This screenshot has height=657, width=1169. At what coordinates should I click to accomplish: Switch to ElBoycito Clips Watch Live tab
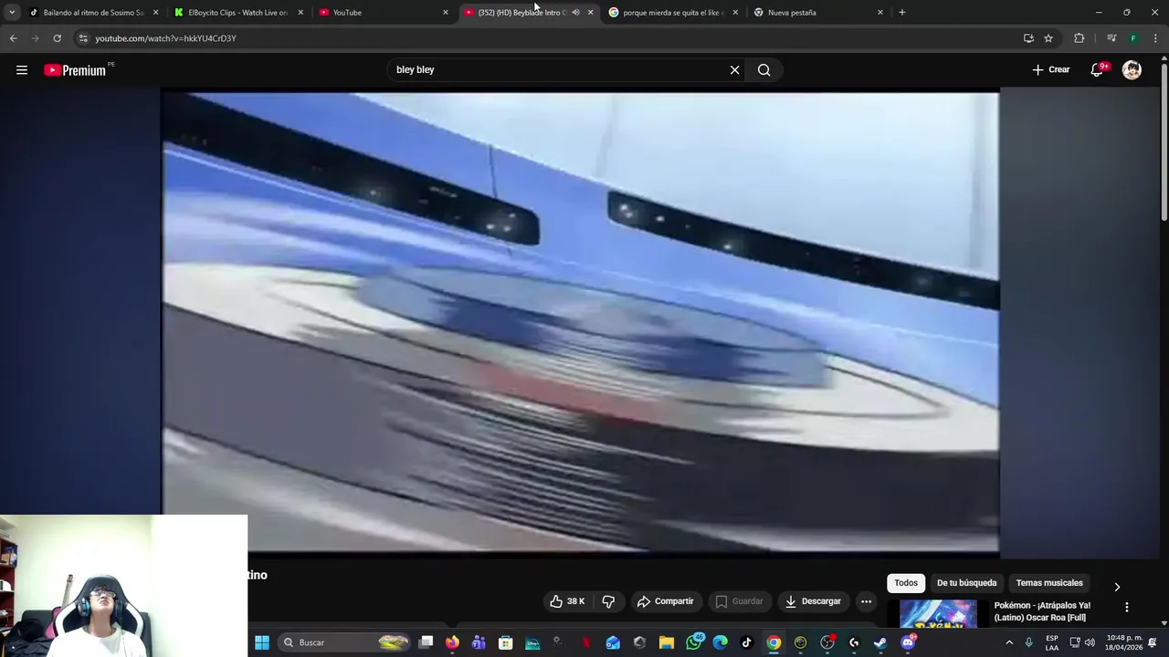click(x=237, y=13)
